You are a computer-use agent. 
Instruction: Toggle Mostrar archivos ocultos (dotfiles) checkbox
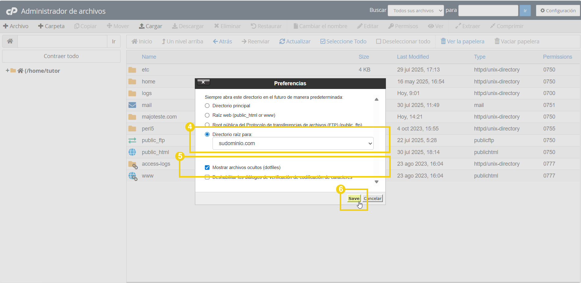point(207,167)
